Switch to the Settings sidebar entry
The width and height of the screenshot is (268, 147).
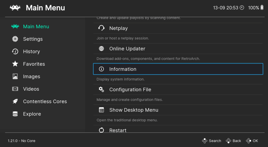(x=33, y=39)
